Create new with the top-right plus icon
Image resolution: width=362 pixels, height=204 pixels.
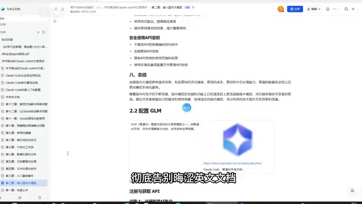[x=353, y=9]
